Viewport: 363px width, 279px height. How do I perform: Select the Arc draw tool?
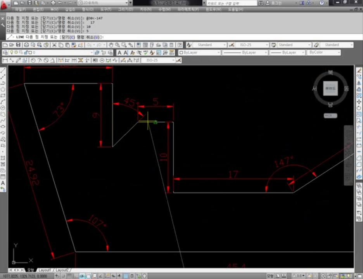[3, 102]
